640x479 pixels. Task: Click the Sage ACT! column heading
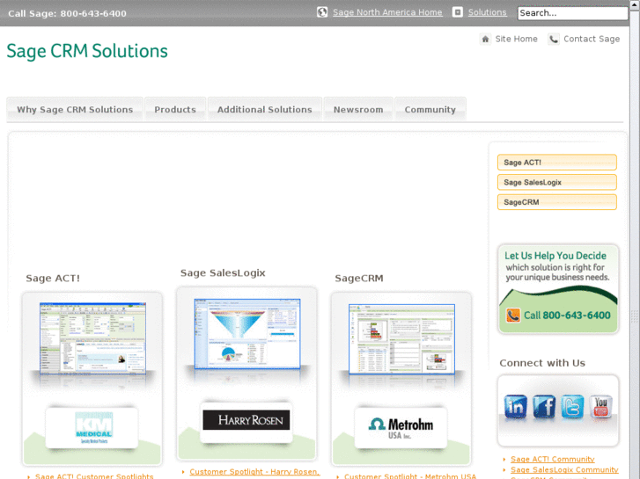click(x=53, y=278)
